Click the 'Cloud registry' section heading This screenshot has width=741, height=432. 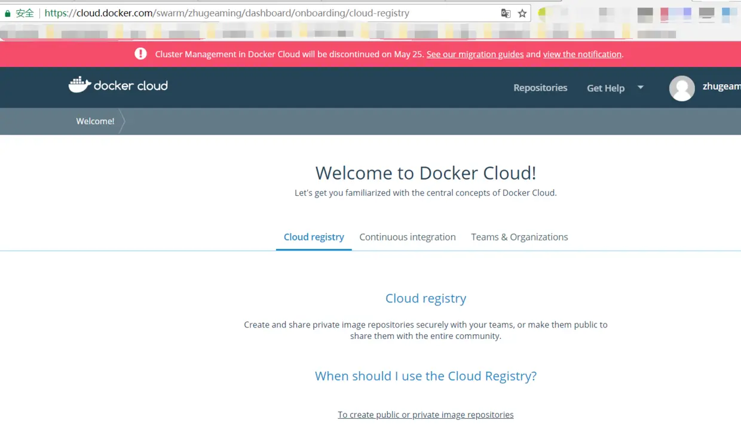coord(425,298)
